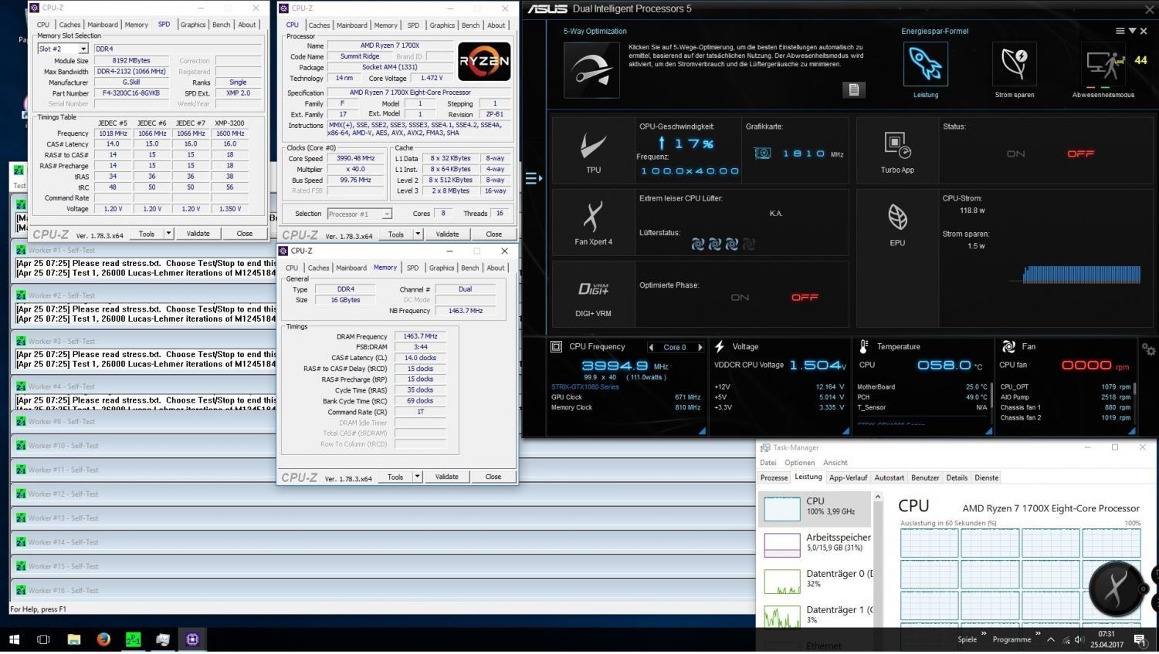
Task: Open Windows Start menu
Action: click(14, 639)
